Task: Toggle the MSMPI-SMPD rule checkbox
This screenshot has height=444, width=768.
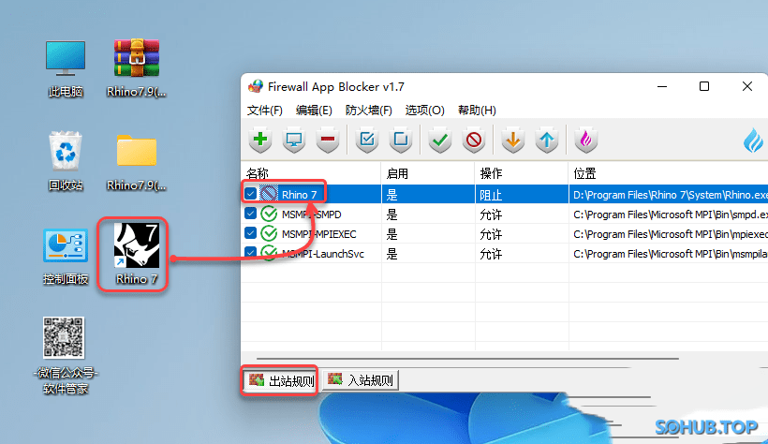Action: 250,214
